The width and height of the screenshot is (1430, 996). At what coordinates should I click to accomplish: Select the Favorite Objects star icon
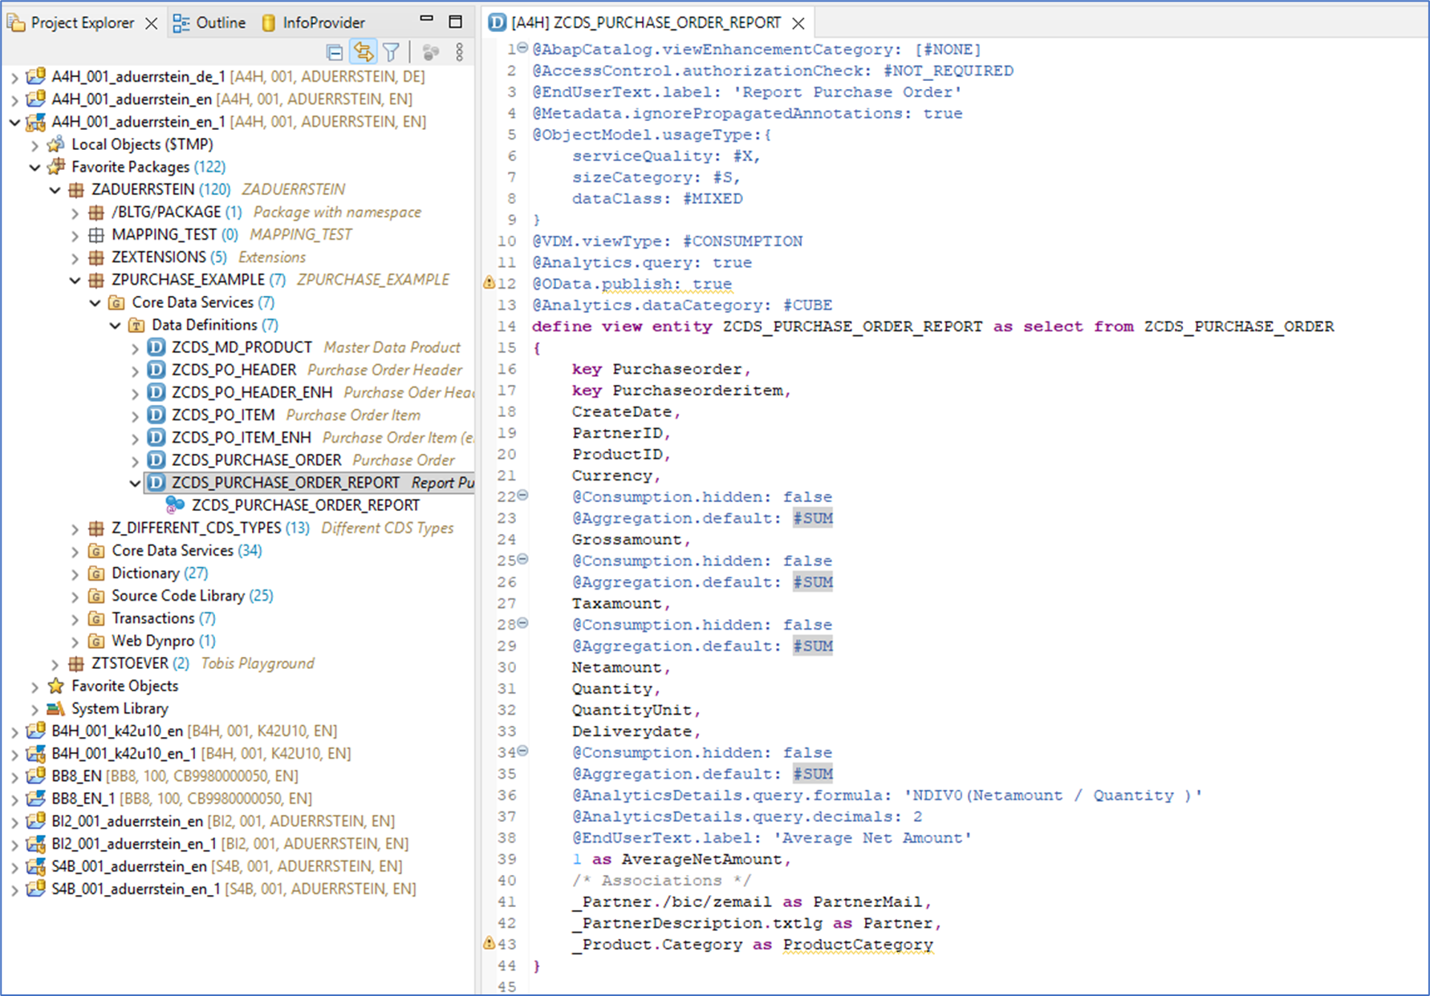click(55, 686)
